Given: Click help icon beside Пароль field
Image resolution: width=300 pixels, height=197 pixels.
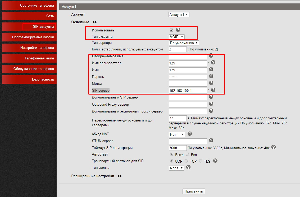Looking at the screenshot, I should click(x=211, y=76).
